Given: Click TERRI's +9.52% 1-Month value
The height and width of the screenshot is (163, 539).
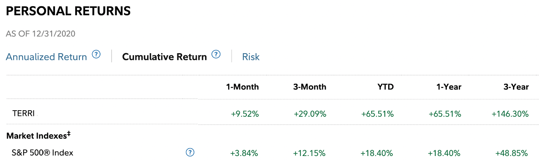Looking at the screenshot, I should (245, 114).
